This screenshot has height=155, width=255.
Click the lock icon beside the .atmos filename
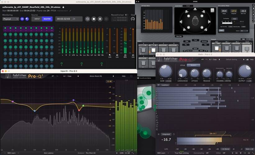(63, 7)
